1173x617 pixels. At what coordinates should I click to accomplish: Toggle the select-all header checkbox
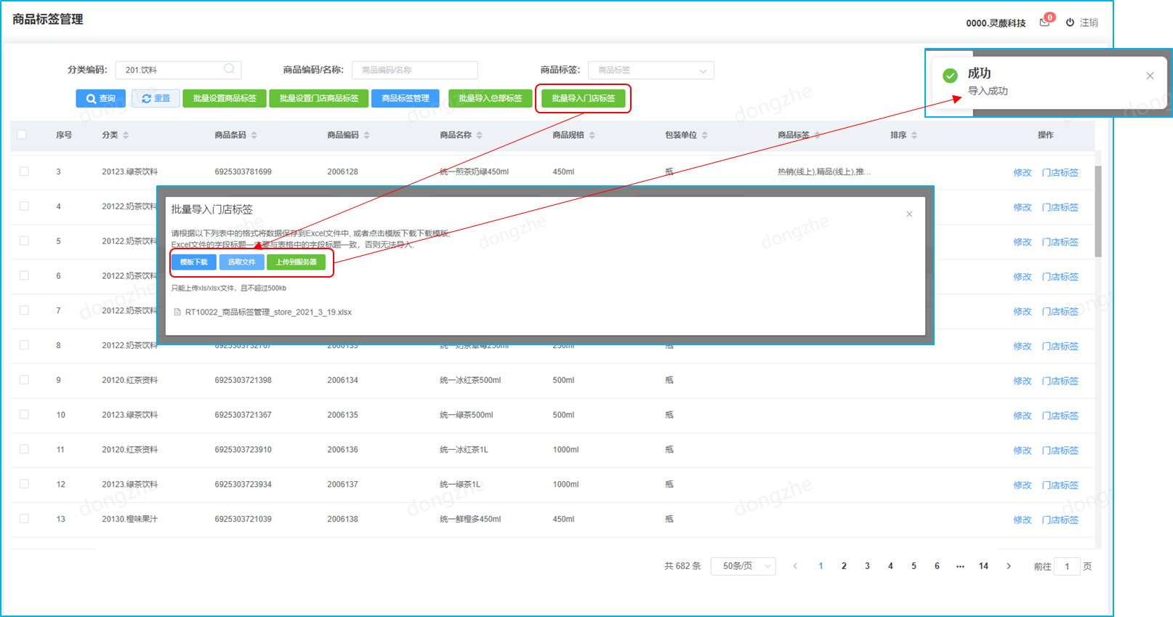(x=22, y=134)
